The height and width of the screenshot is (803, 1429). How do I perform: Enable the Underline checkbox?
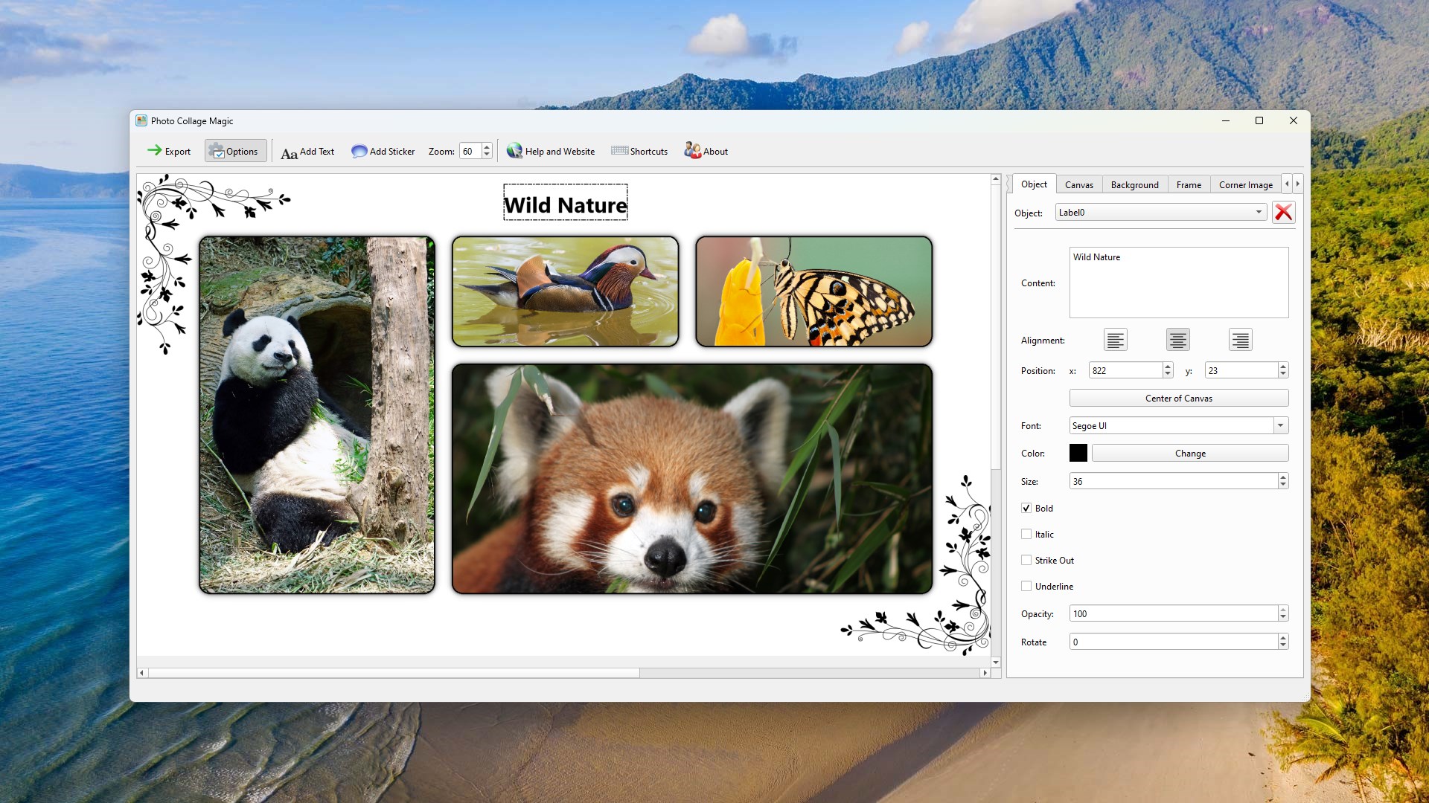point(1026,587)
